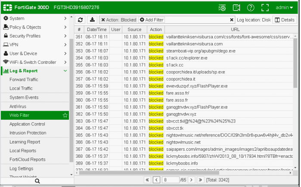Click log table scroll right arrow
This screenshot has height=187, width=301.
[x=290, y=173]
